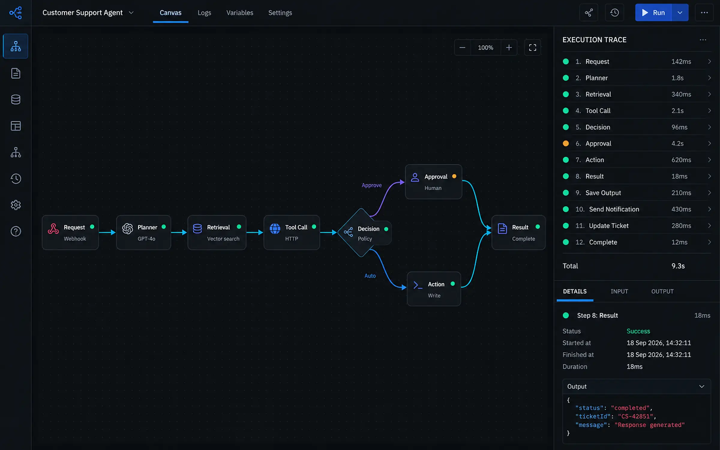The image size is (720, 450).
Task: Select trace step 11. Update Ticket
Action: (x=637, y=226)
